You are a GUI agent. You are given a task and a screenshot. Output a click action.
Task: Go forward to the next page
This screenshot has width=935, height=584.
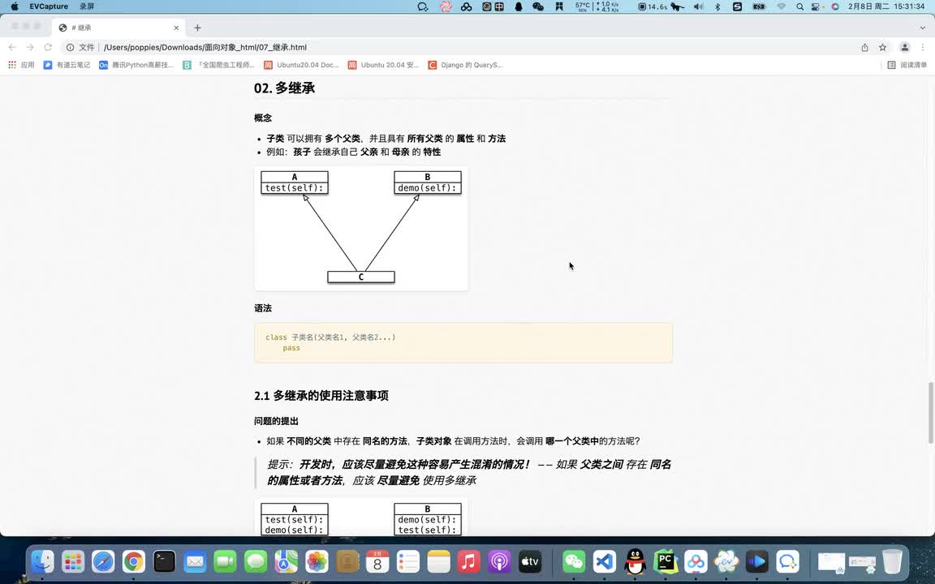pyautogui.click(x=30, y=47)
